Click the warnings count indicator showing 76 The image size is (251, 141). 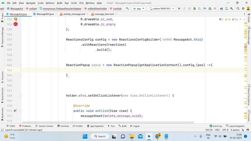[228, 19]
